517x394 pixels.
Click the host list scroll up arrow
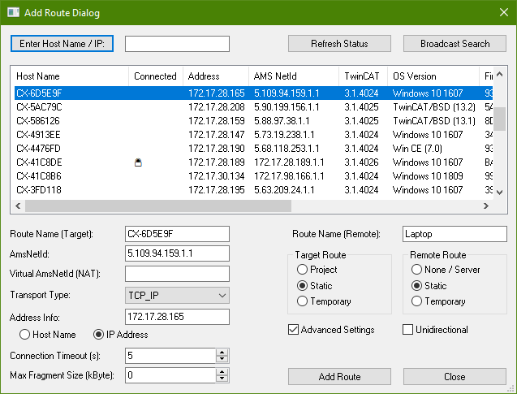[499, 74]
